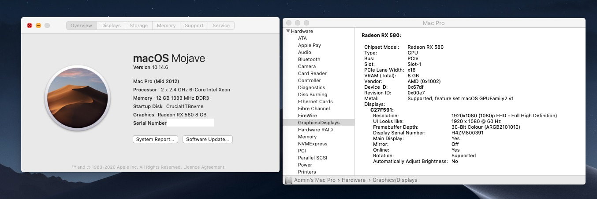Click the Mac Pro (Mid 2012) label
Screen dimensions: 597x199
pos(157,81)
